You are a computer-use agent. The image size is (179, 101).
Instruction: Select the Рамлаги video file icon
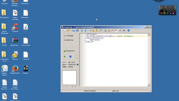tap(25, 69)
